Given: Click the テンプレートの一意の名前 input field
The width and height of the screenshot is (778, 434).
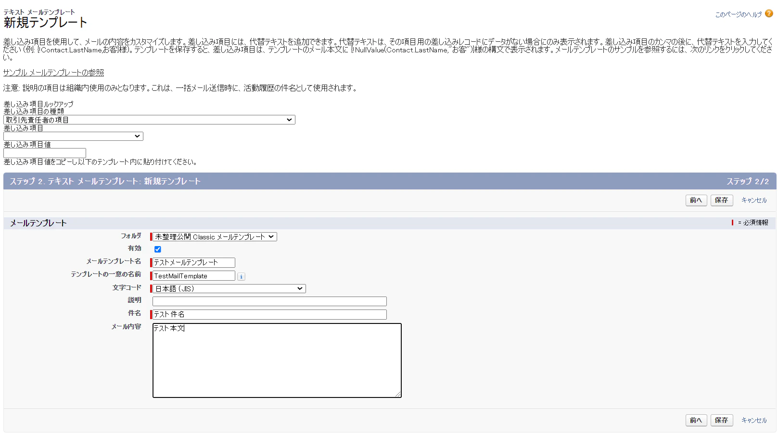Looking at the screenshot, I should click(193, 276).
